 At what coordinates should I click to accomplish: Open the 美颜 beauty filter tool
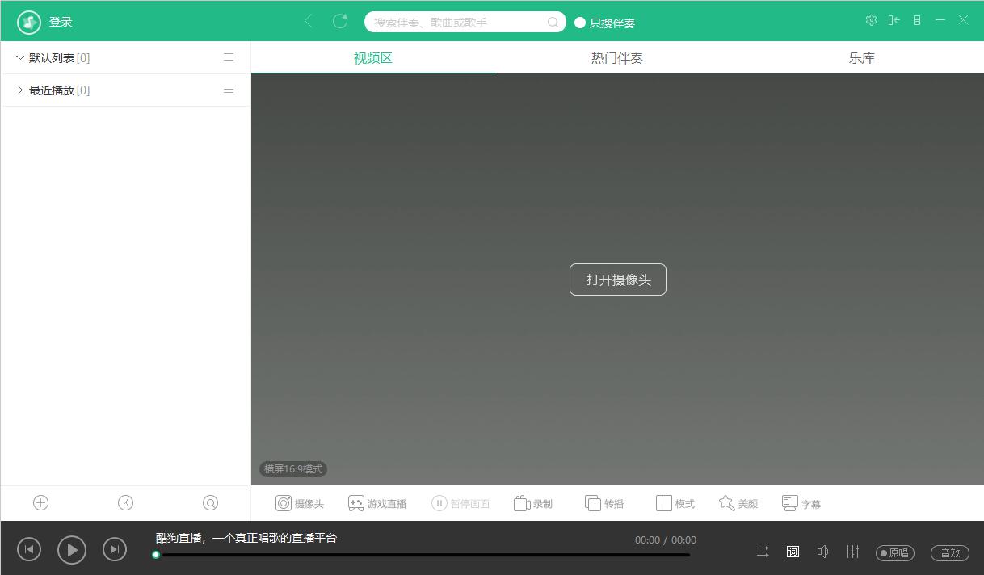[x=738, y=503]
